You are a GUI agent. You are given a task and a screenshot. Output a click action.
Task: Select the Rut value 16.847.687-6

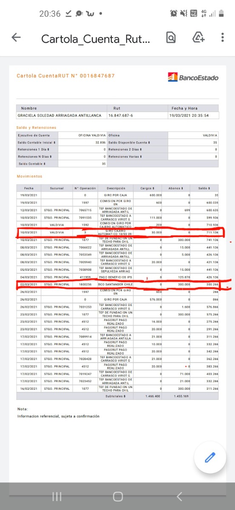[x=121, y=115]
